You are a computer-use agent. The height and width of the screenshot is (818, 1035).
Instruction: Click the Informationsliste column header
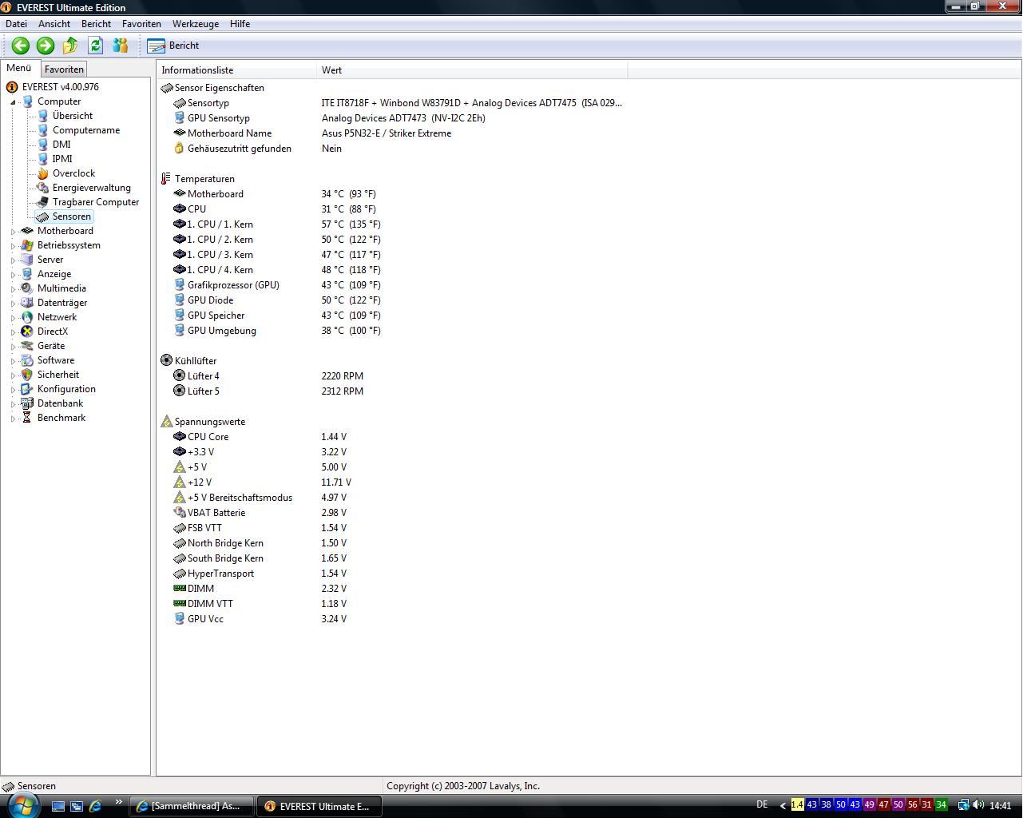(x=236, y=70)
